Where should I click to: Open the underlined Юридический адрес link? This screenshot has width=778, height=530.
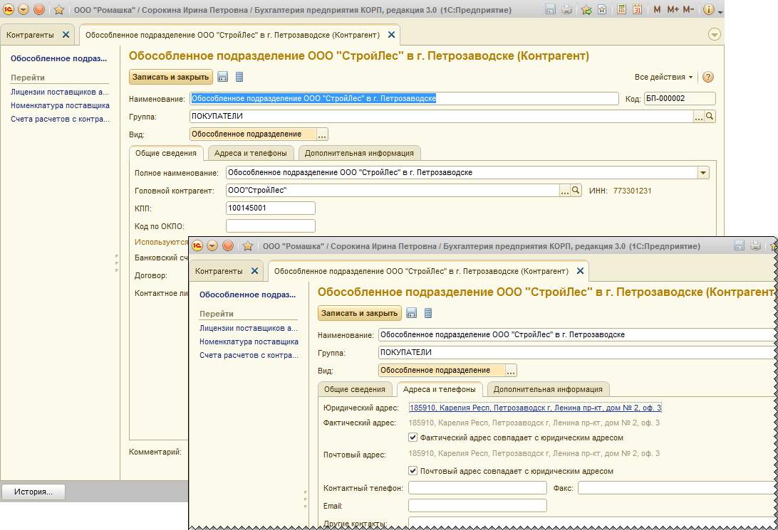pyautogui.click(x=535, y=408)
